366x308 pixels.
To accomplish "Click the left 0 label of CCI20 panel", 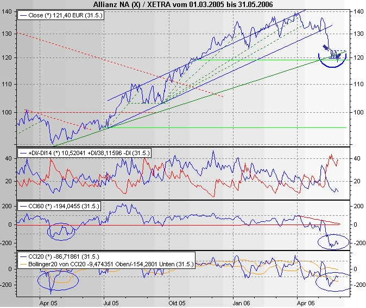I will click(10, 269).
